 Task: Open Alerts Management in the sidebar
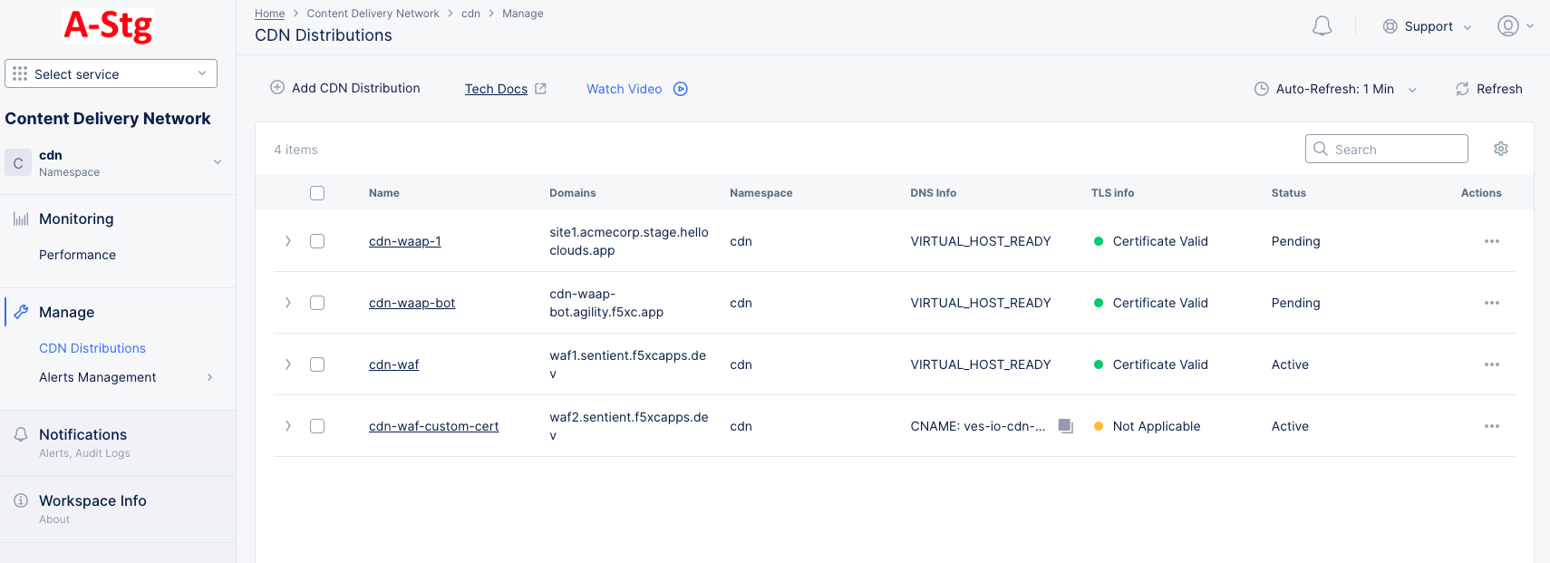click(x=98, y=377)
